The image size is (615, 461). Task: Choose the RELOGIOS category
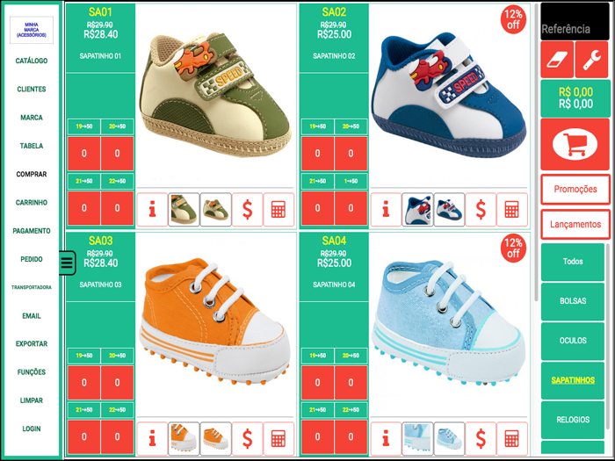tap(573, 420)
